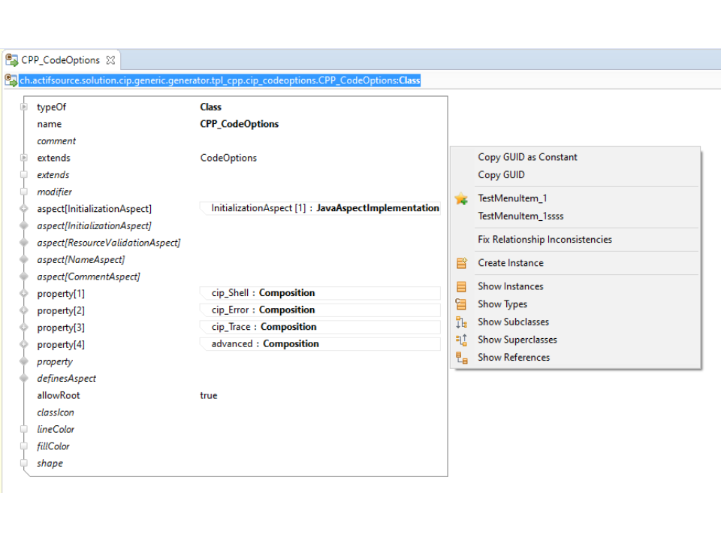Open the CodeOptions superclass link
This screenshot has width=721, height=541.
coord(228,158)
